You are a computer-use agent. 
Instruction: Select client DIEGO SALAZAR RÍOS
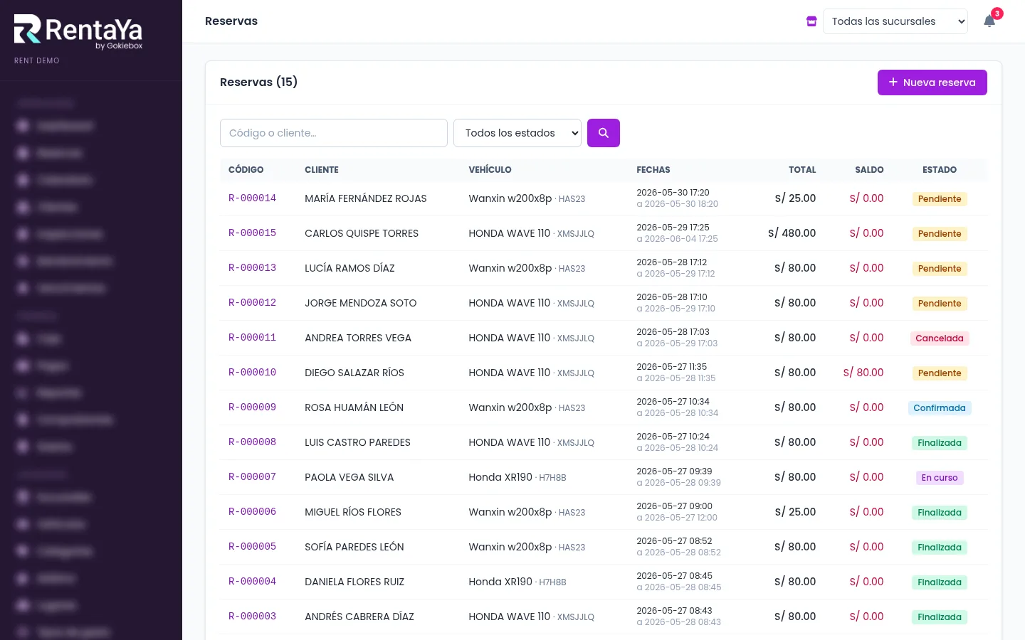[354, 373]
